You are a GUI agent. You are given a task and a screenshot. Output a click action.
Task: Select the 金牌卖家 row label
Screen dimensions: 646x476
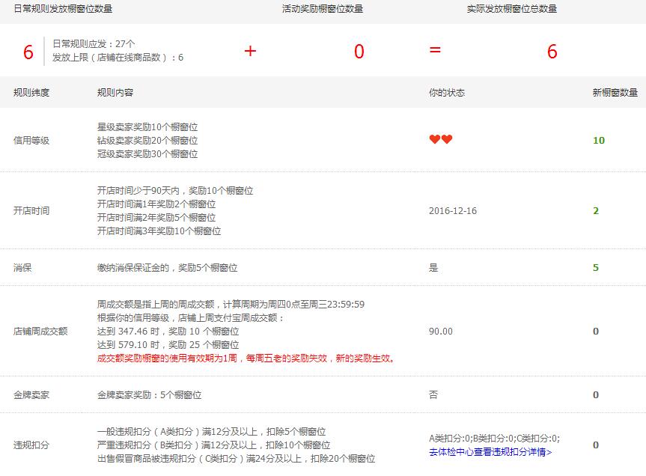click(x=31, y=395)
